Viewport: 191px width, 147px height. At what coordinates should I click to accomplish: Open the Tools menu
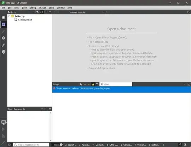(x=51, y=8)
